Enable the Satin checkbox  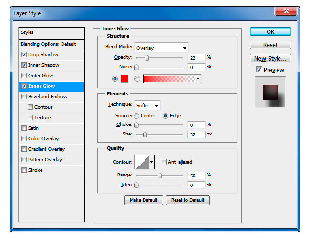[x=24, y=128]
